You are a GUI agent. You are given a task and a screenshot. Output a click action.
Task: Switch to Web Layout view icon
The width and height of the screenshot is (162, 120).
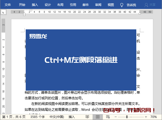tap(108, 117)
